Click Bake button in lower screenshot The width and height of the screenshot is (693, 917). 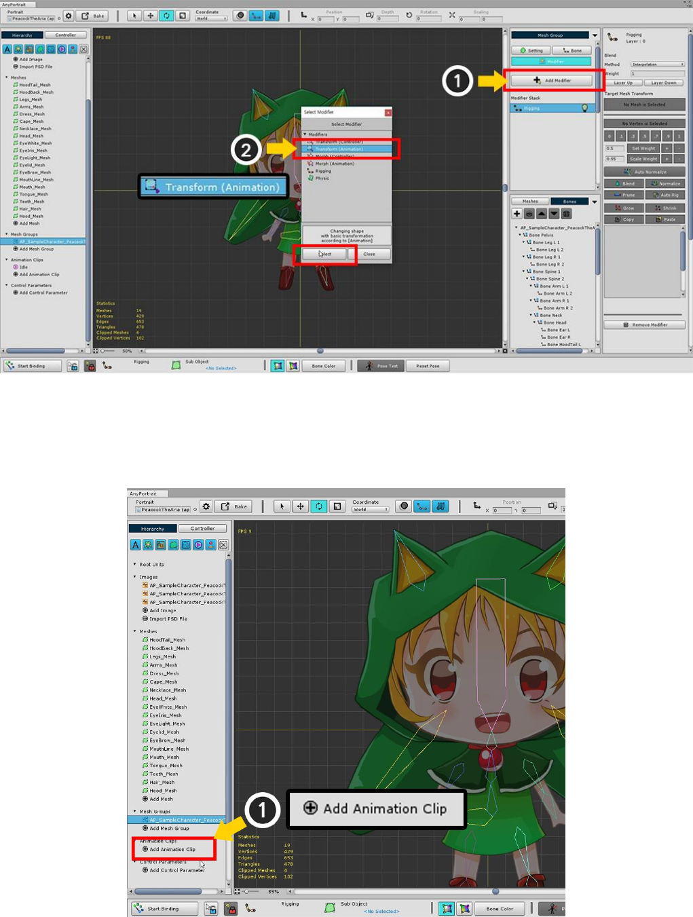coord(234,506)
